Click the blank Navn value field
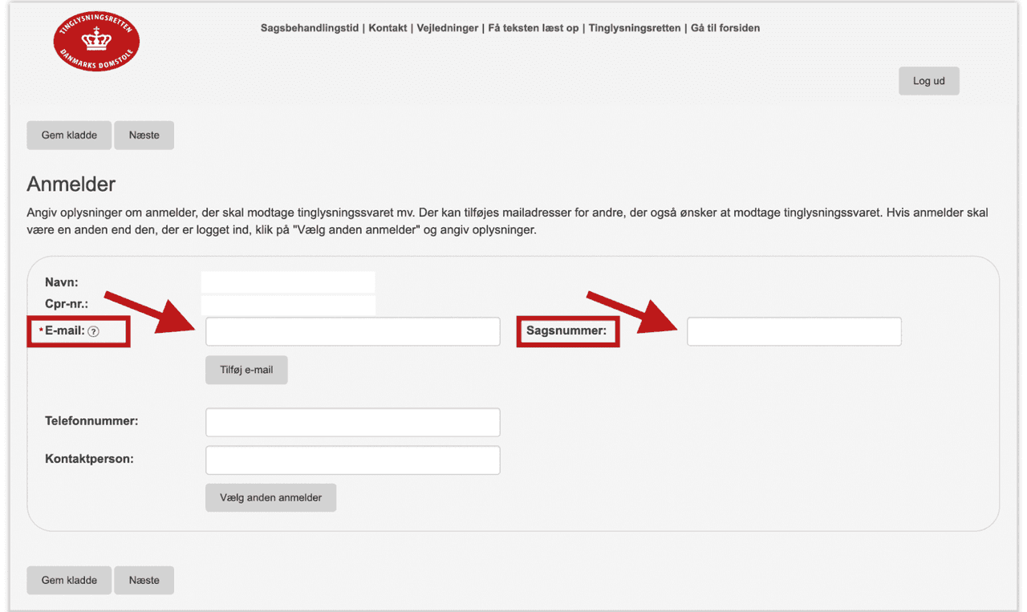 [287, 282]
